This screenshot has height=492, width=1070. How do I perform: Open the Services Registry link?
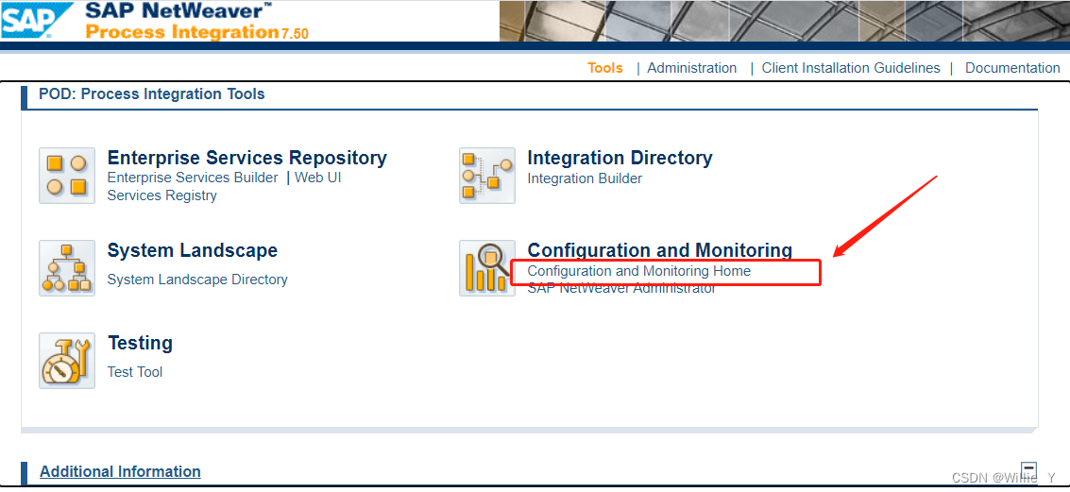162,195
